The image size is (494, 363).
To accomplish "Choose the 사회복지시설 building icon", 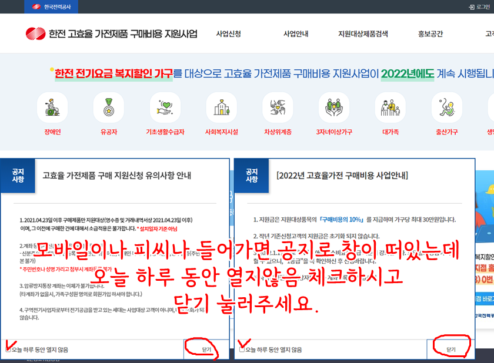I will click(222, 107).
